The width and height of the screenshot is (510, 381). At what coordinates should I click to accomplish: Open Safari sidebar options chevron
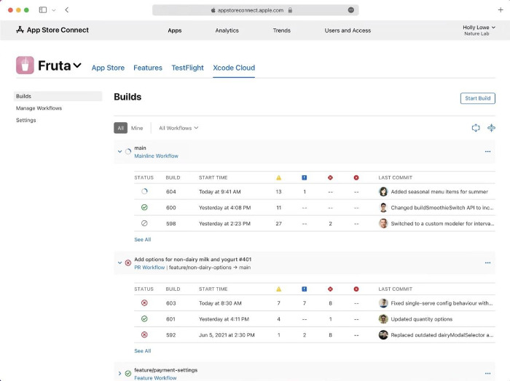(54, 10)
